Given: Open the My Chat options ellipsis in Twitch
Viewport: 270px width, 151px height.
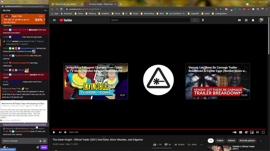Looking at the screenshot, I should tap(45, 10).
